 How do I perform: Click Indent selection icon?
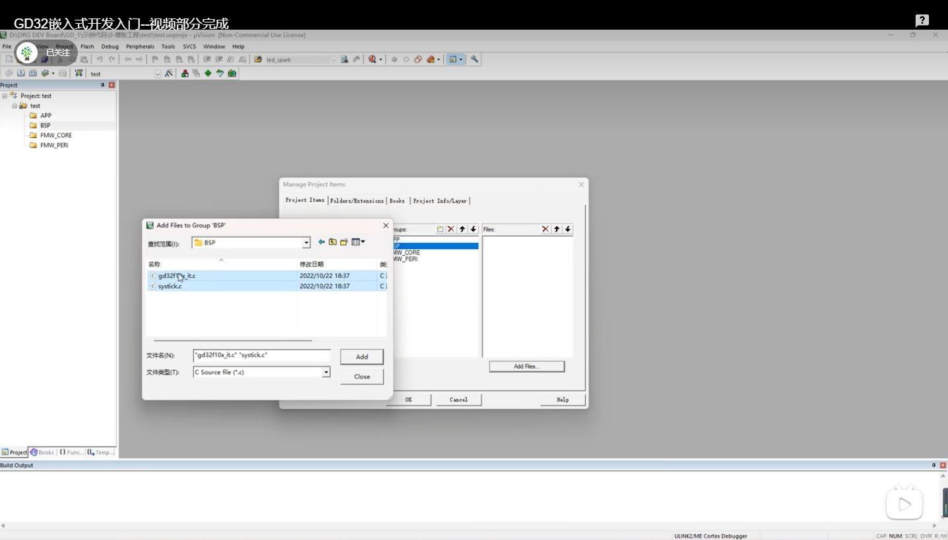coord(207,59)
